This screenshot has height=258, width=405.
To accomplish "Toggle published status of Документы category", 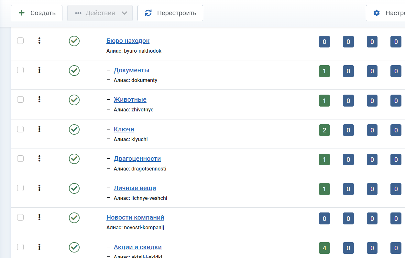I will tap(74, 70).
